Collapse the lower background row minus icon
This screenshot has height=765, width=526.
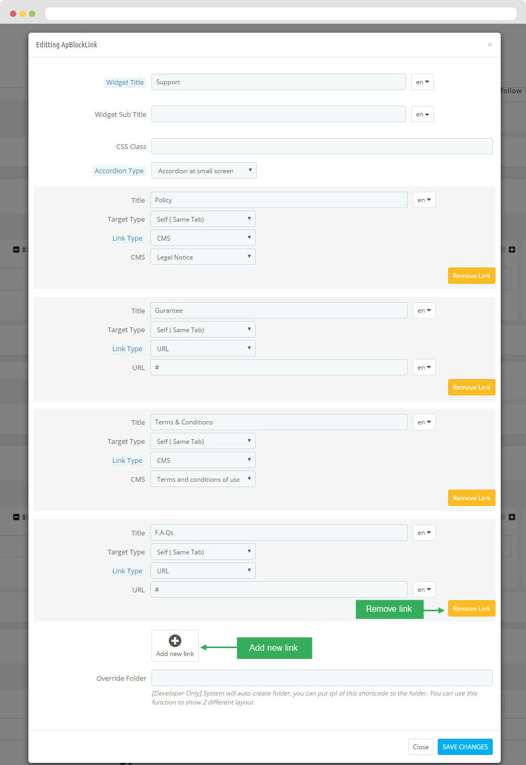pyautogui.click(x=16, y=517)
